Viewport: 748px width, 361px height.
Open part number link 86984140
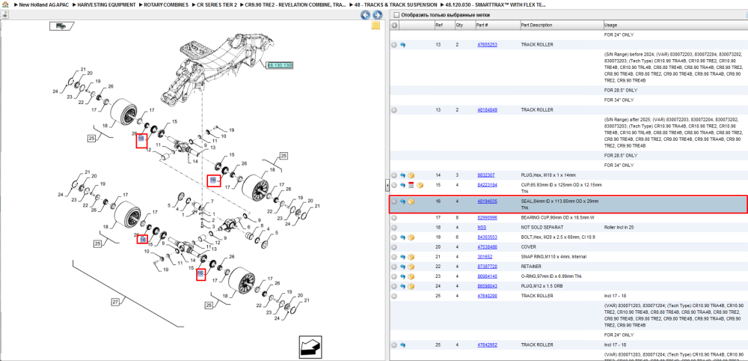click(x=487, y=276)
